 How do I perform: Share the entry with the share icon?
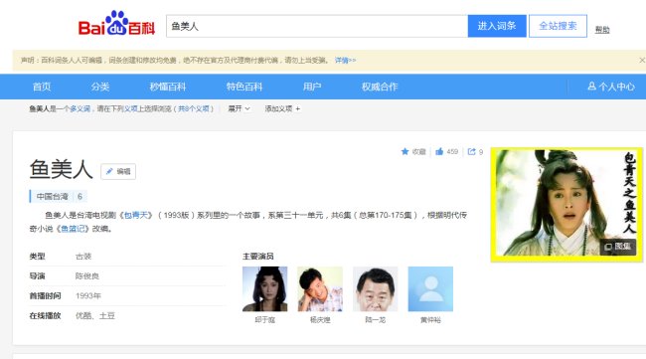[x=471, y=152]
